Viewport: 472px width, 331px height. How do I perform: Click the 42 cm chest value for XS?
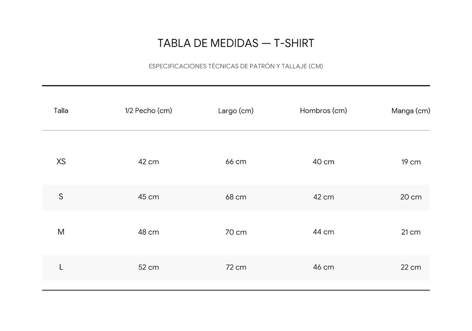[x=149, y=162]
